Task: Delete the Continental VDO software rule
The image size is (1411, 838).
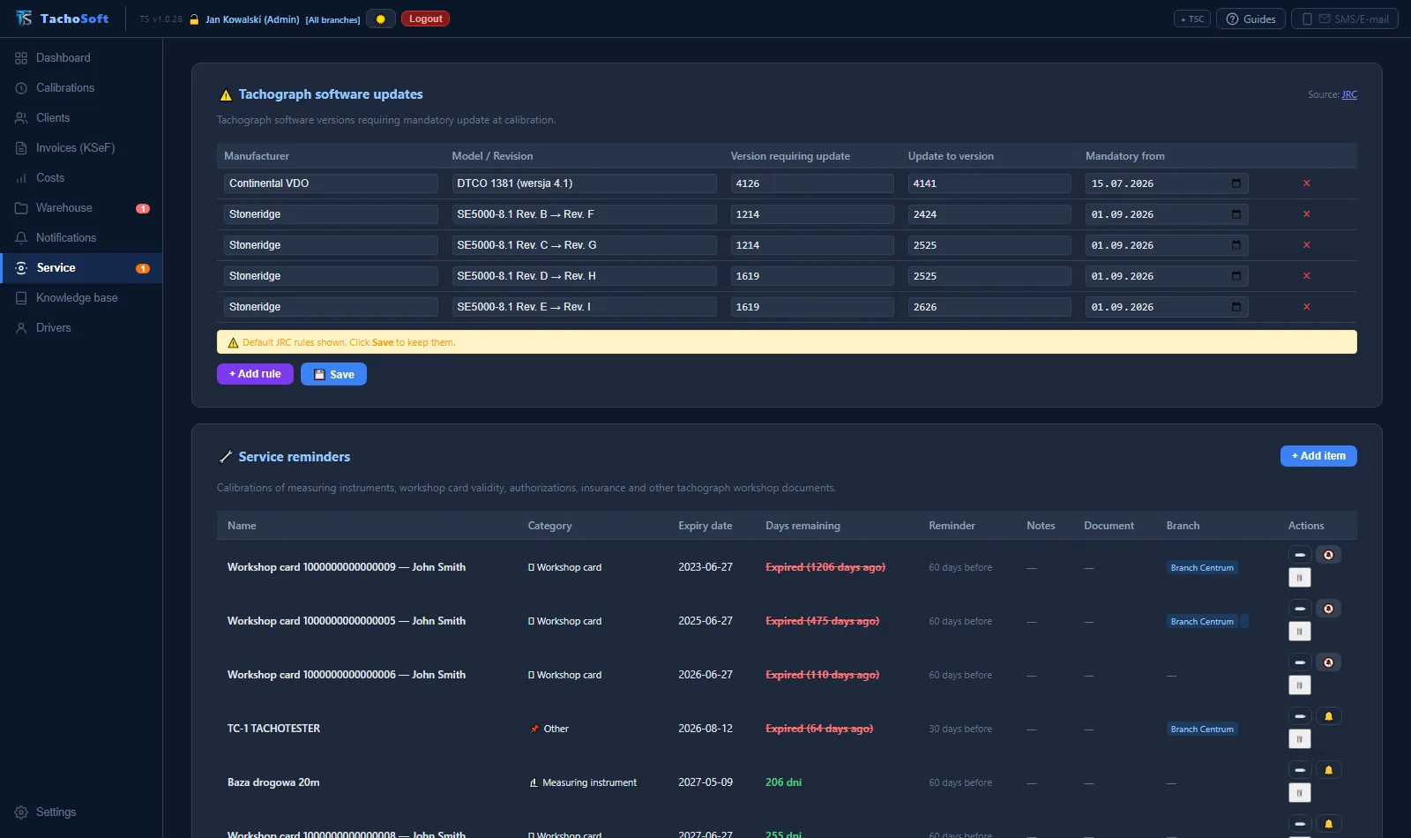Action: coord(1306,183)
